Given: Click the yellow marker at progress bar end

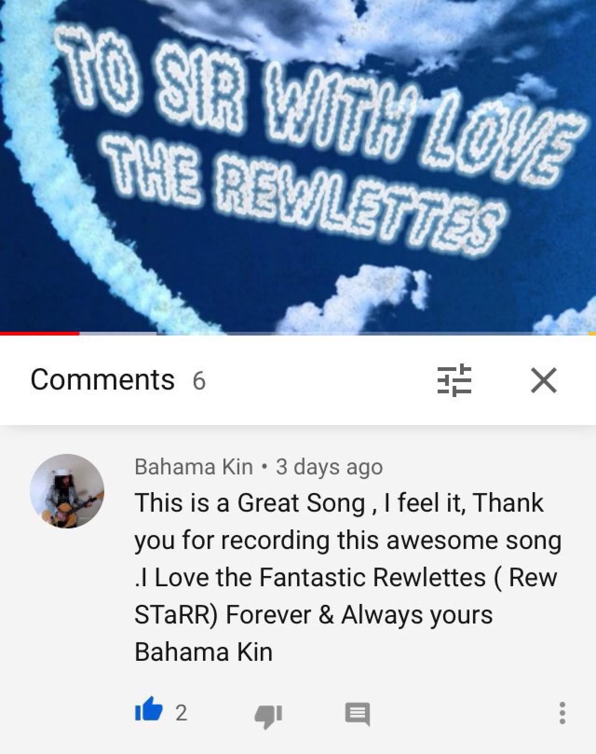Looking at the screenshot, I should pyautogui.click(x=592, y=333).
